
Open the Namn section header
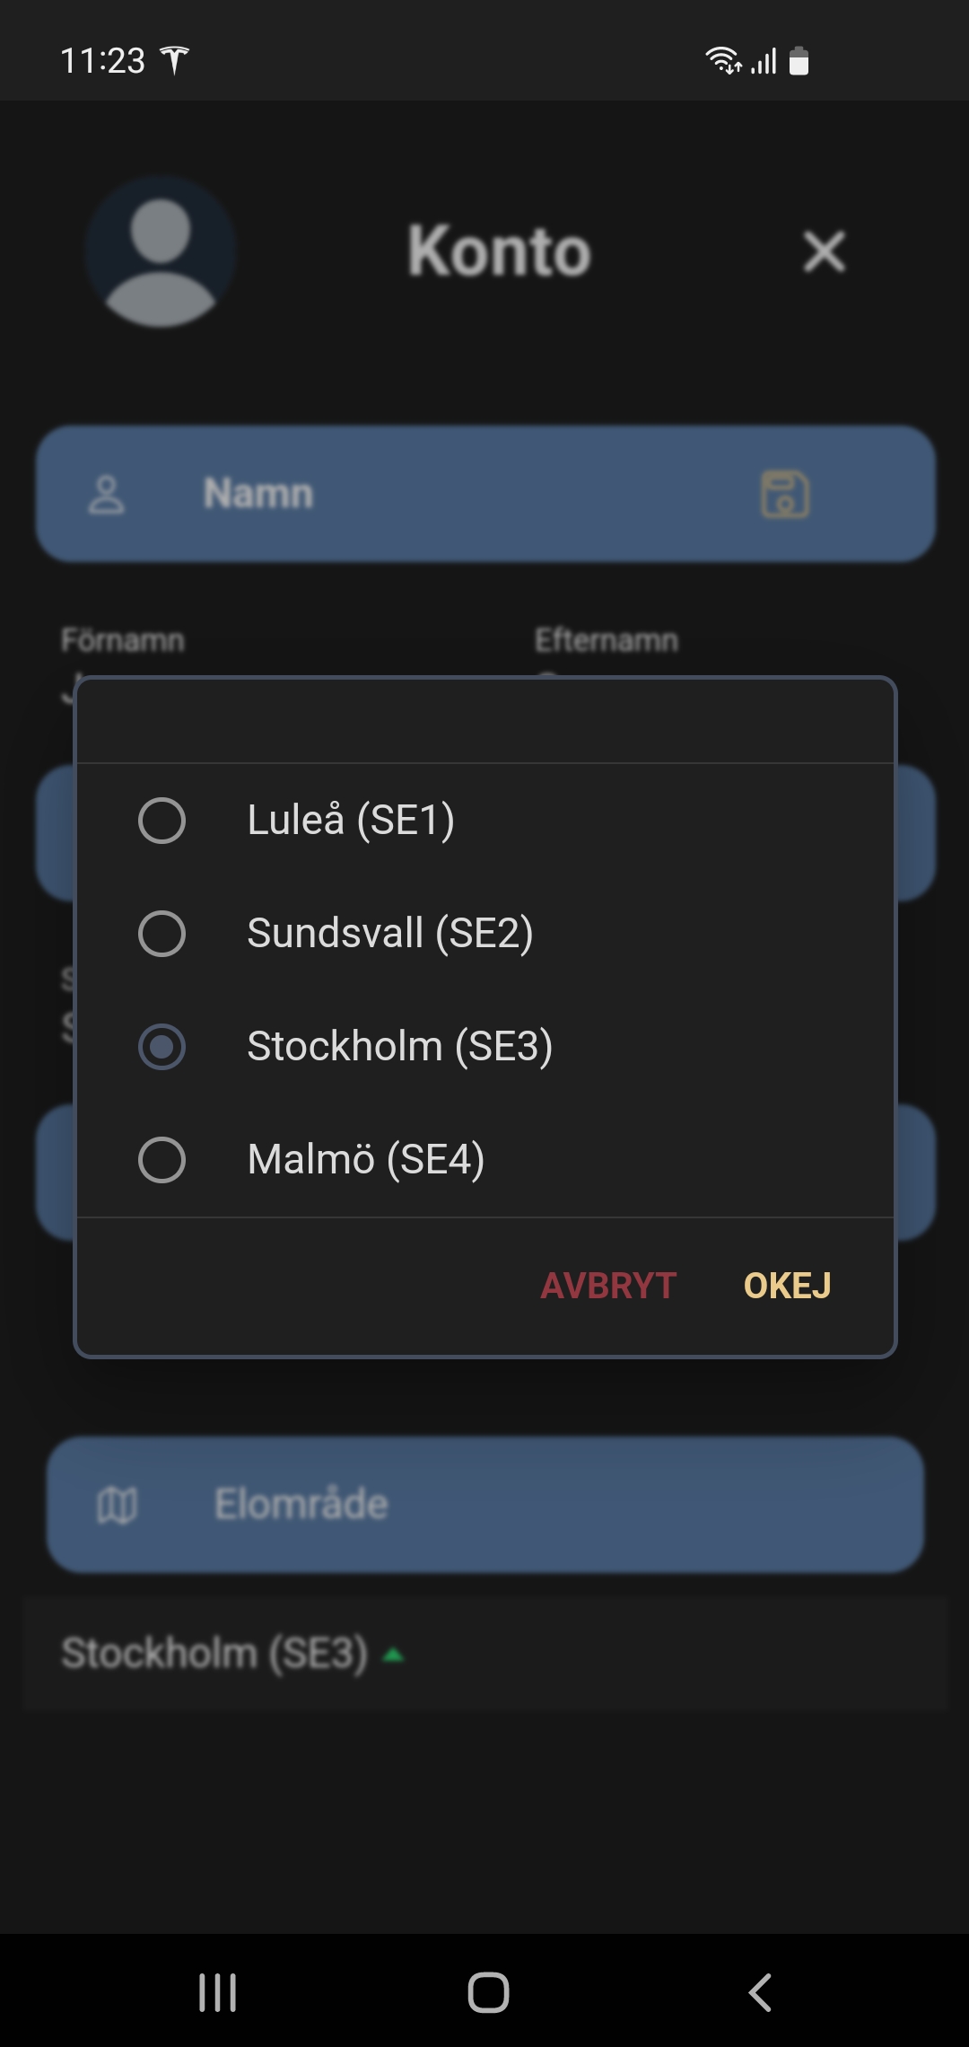(485, 494)
